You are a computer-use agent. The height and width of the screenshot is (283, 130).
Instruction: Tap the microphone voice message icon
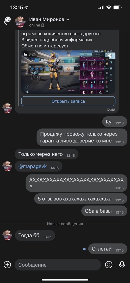pyautogui.click(x=122, y=265)
